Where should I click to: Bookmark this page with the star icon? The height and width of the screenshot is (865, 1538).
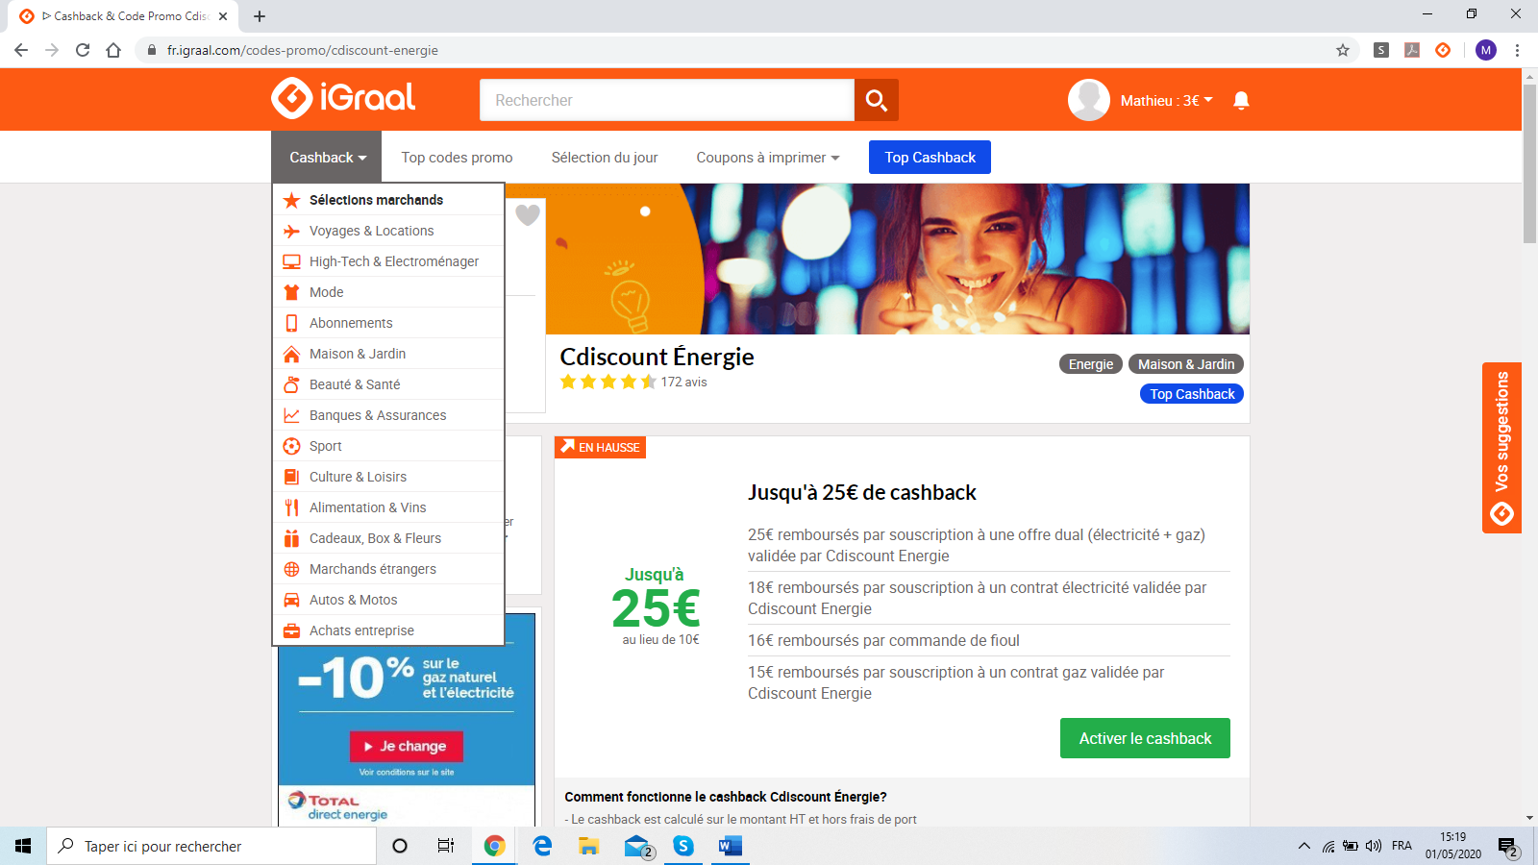click(x=1343, y=50)
